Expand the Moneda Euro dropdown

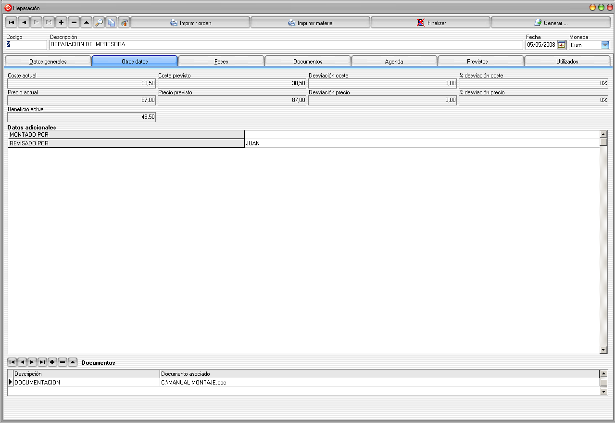[x=605, y=45]
